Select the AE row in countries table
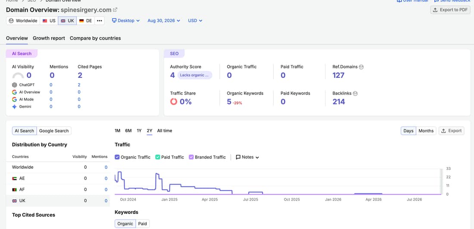The width and height of the screenshot is (474, 229). click(x=58, y=179)
